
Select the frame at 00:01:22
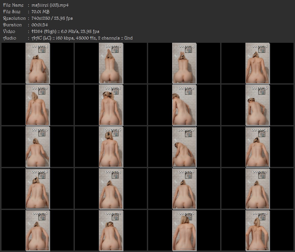(x=111, y=230)
